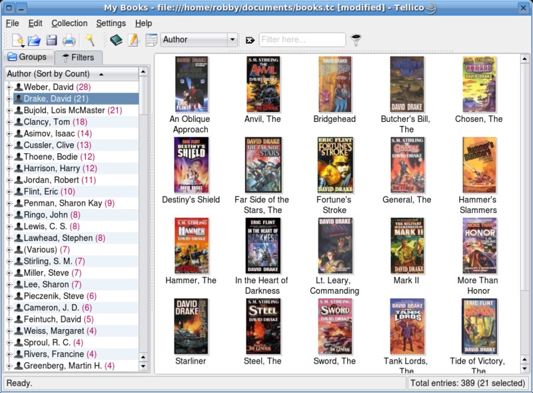Switch to the Filters tab
Screen dimensions: 533x393
coord(78,58)
